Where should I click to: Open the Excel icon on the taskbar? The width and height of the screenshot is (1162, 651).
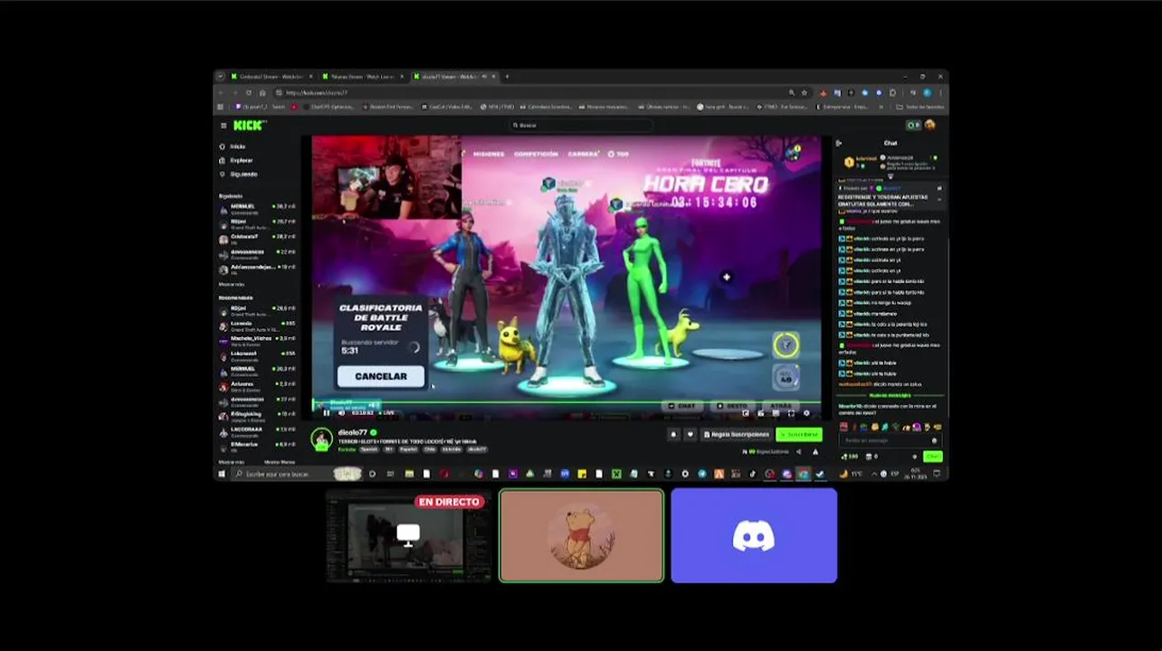(616, 474)
